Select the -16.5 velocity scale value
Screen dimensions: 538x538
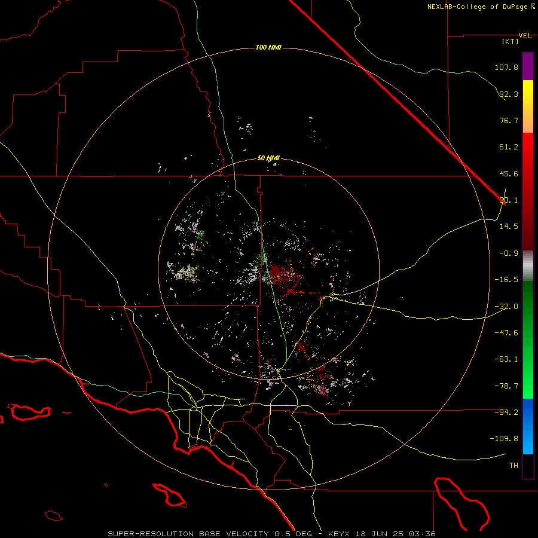pos(506,280)
